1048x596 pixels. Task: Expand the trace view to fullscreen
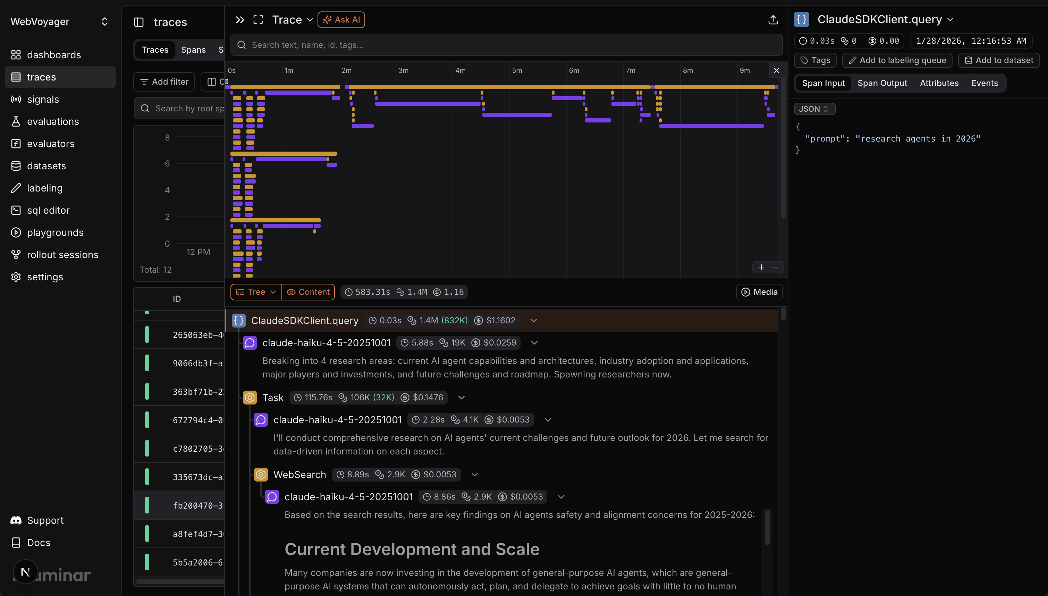click(x=258, y=19)
